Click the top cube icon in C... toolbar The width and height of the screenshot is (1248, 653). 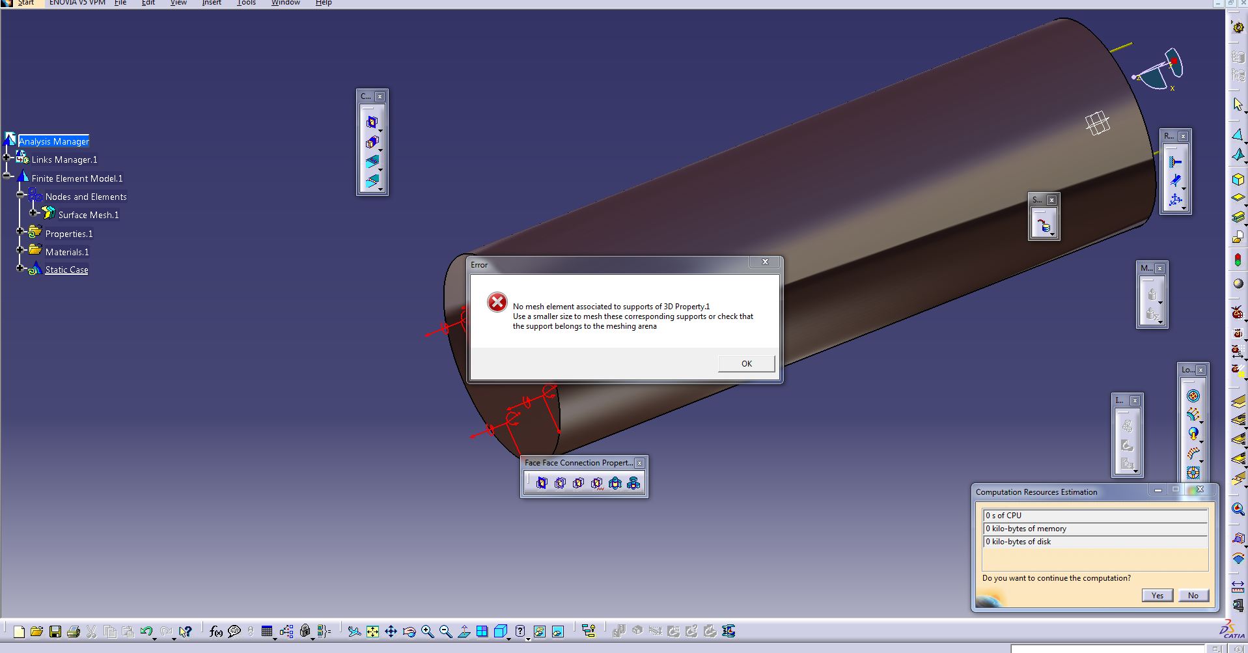tap(372, 122)
